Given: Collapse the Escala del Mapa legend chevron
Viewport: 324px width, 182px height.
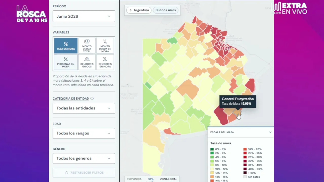Looking at the screenshot, I should point(270,132).
